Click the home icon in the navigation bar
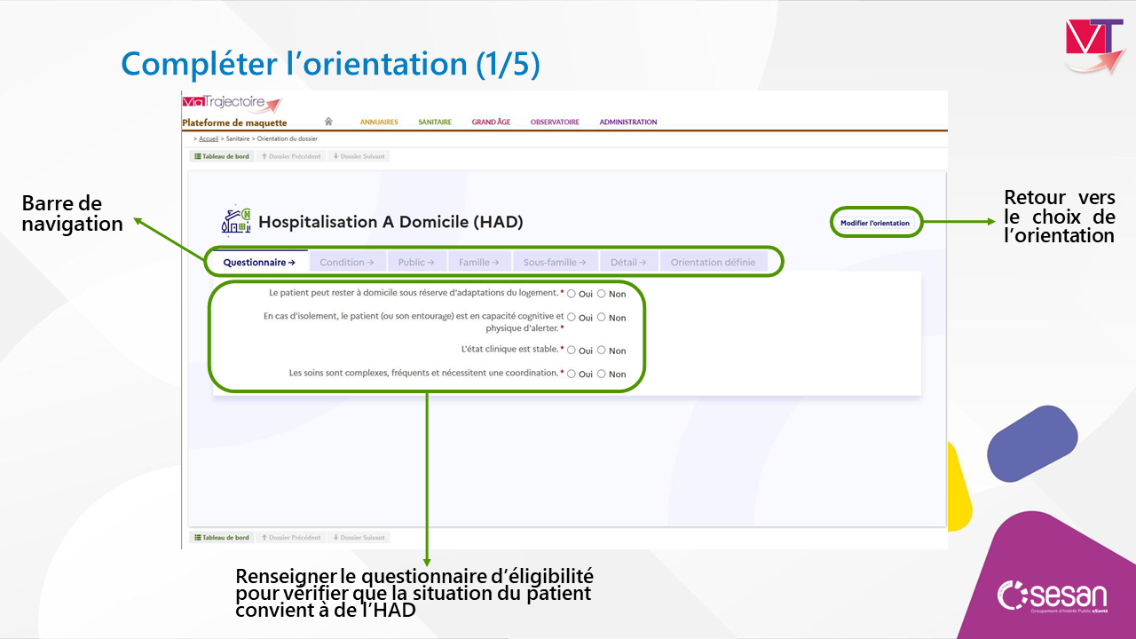Image resolution: width=1136 pixels, height=639 pixels. pyautogui.click(x=328, y=122)
